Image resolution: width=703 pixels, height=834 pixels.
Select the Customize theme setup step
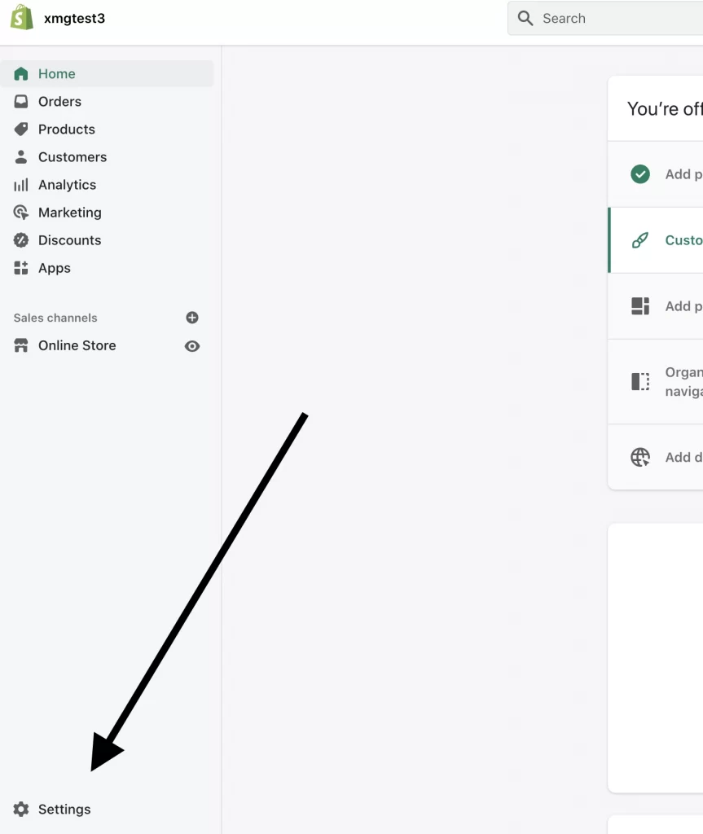click(656, 240)
